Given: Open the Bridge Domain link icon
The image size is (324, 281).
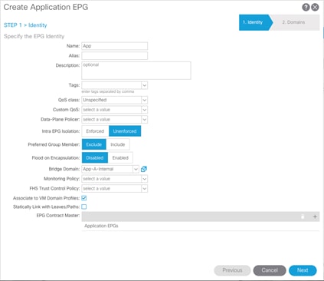Looking at the screenshot, I should pyautogui.click(x=144, y=169).
